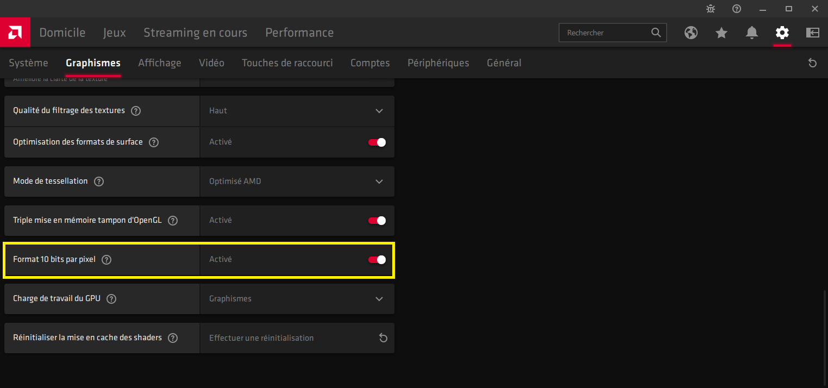Disable Optimisation des formats de surface toggle

coord(377,142)
